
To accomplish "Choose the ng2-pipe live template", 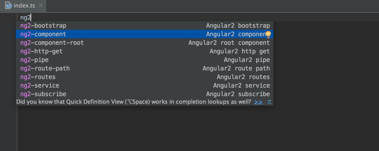I will [x=34, y=60].
